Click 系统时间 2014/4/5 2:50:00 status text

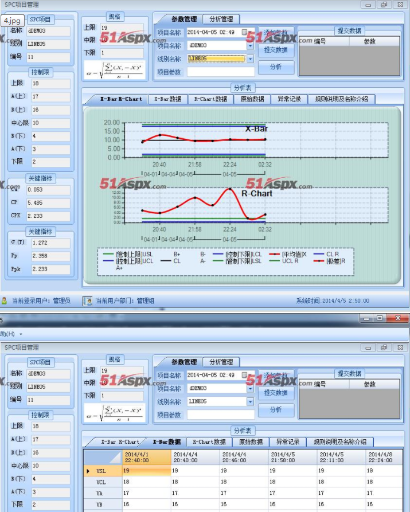(333, 301)
